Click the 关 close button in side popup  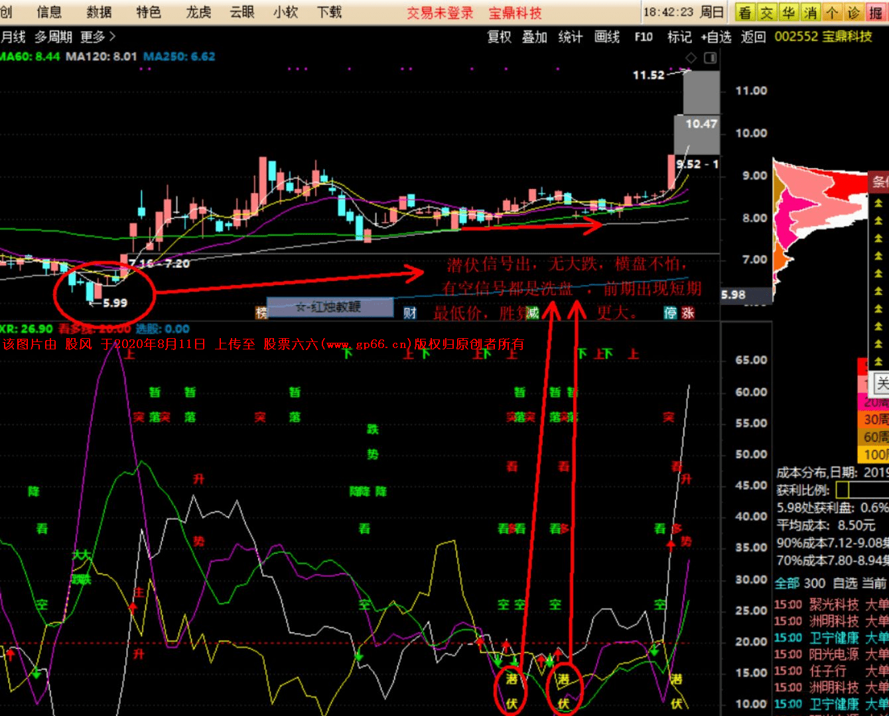click(x=882, y=383)
